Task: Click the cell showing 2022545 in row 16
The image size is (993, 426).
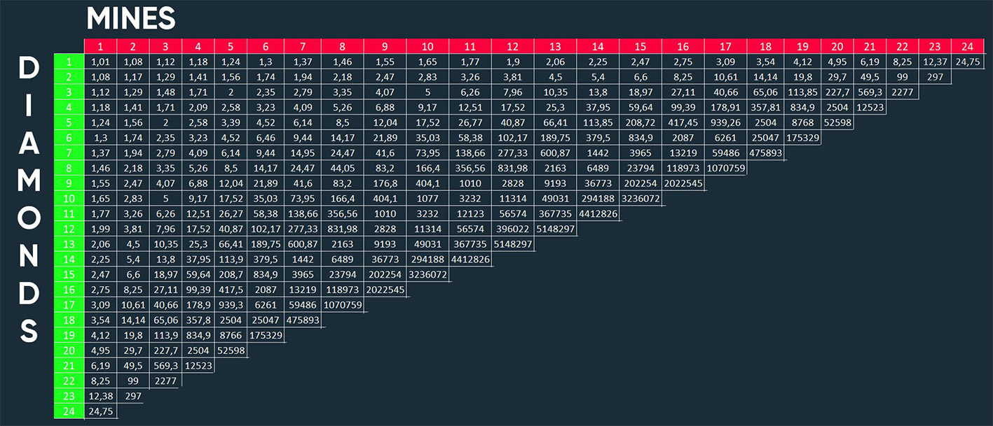Action: coord(385,290)
